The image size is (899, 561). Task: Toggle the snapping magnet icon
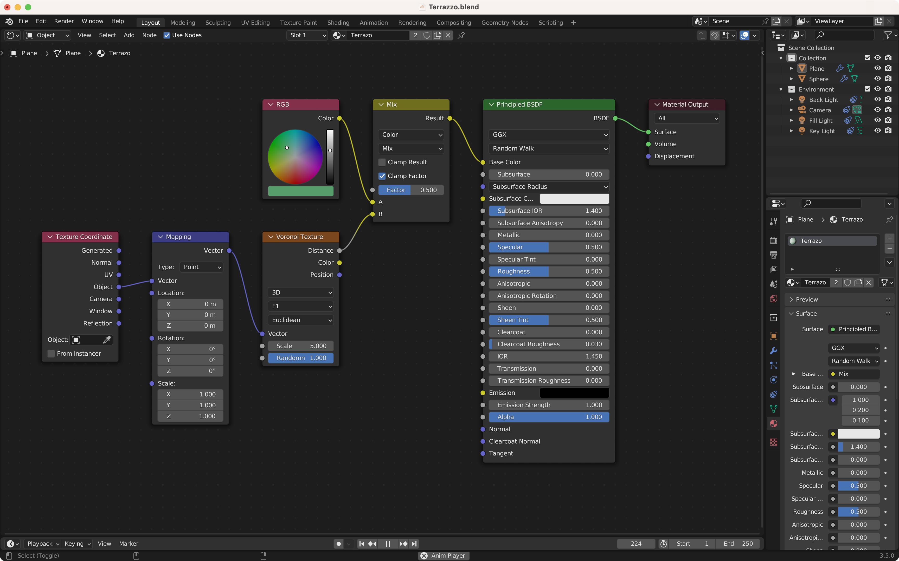[x=715, y=35]
